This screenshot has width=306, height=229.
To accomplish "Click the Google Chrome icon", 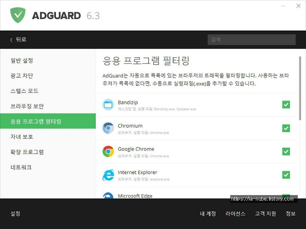I will tap(108, 151).
